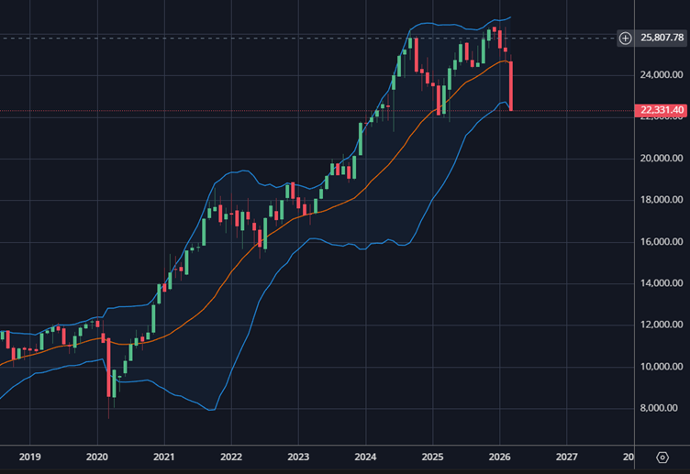Select the lower blue Bollinger band trough near 2021
690x474 pixels.
tap(211, 410)
